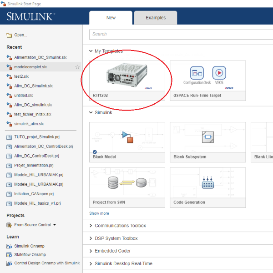Expand the DSP System Toolbox section
273x273 pixels.
coord(91,238)
